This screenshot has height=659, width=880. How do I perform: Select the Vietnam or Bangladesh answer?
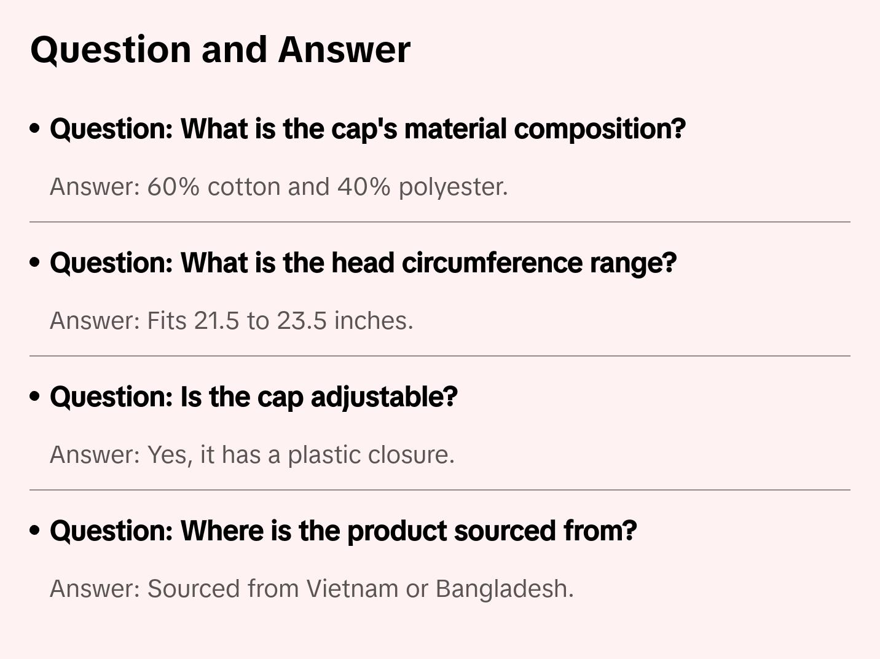tap(312, 589)
